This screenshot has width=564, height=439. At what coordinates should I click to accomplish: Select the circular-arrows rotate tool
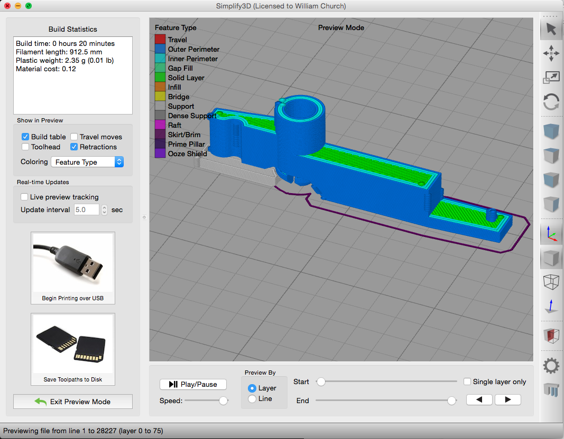(x=551, y=102)
